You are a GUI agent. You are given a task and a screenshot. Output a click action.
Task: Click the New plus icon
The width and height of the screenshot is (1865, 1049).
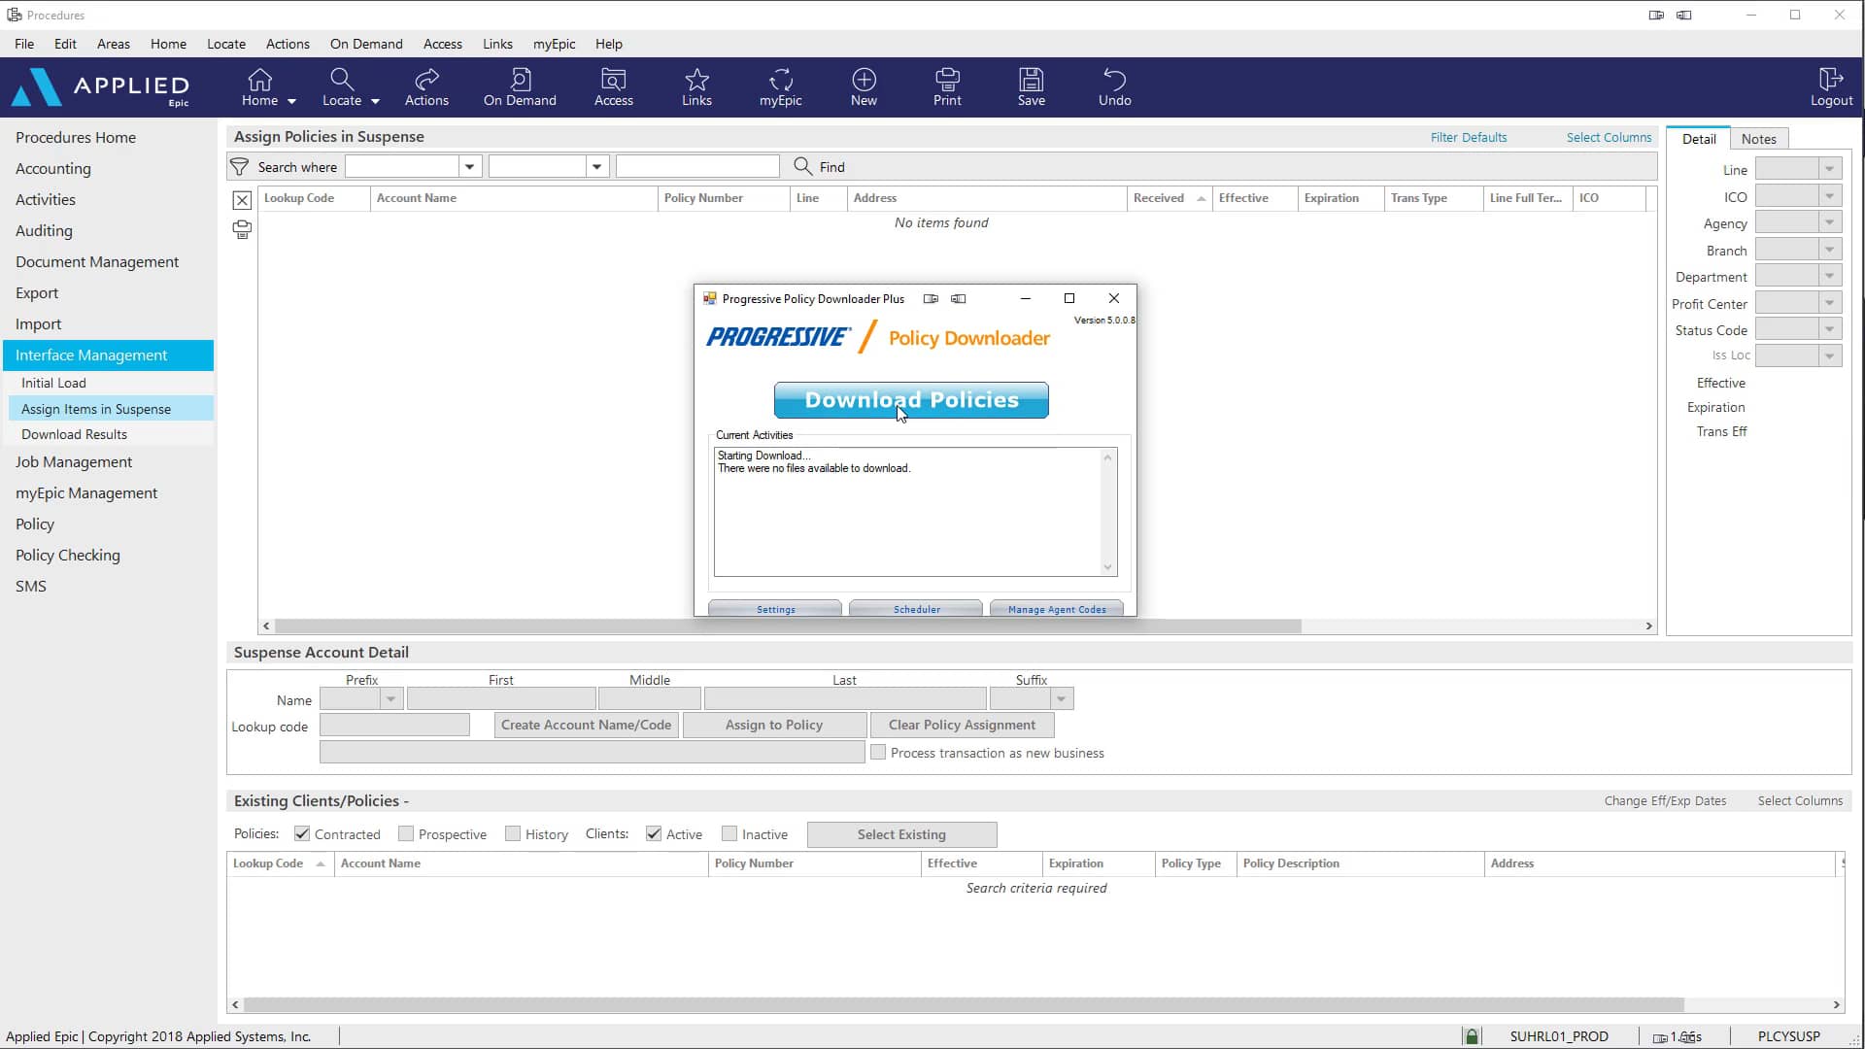[864, 86]
